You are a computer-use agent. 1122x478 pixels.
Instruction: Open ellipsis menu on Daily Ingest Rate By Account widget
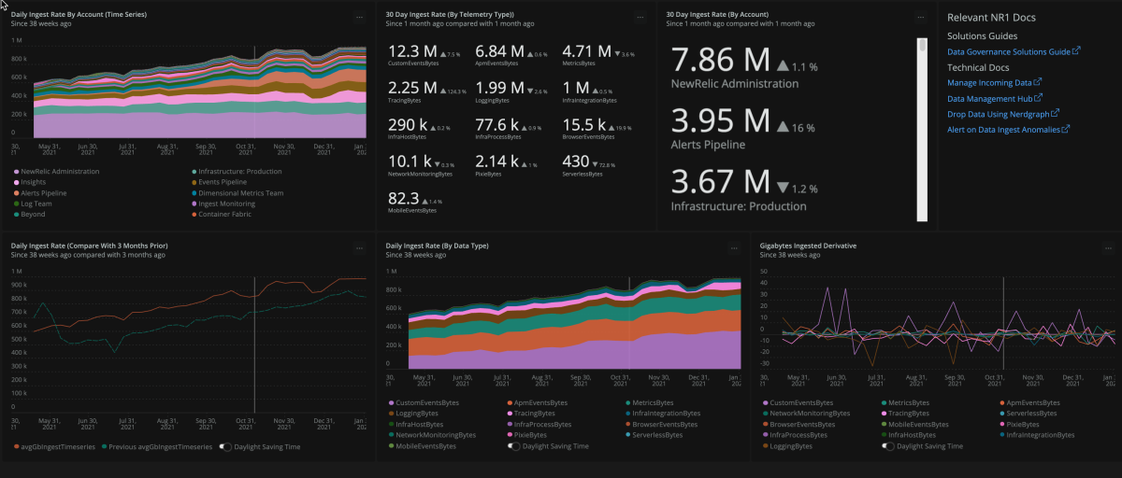[359, 17]
